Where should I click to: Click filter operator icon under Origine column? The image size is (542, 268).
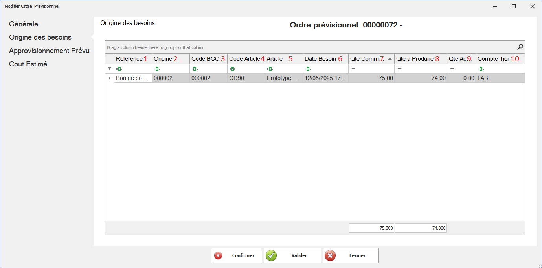(156, 69)
